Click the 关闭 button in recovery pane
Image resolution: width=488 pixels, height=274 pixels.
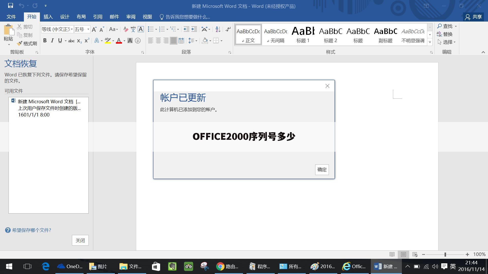(x=80, y=240)
